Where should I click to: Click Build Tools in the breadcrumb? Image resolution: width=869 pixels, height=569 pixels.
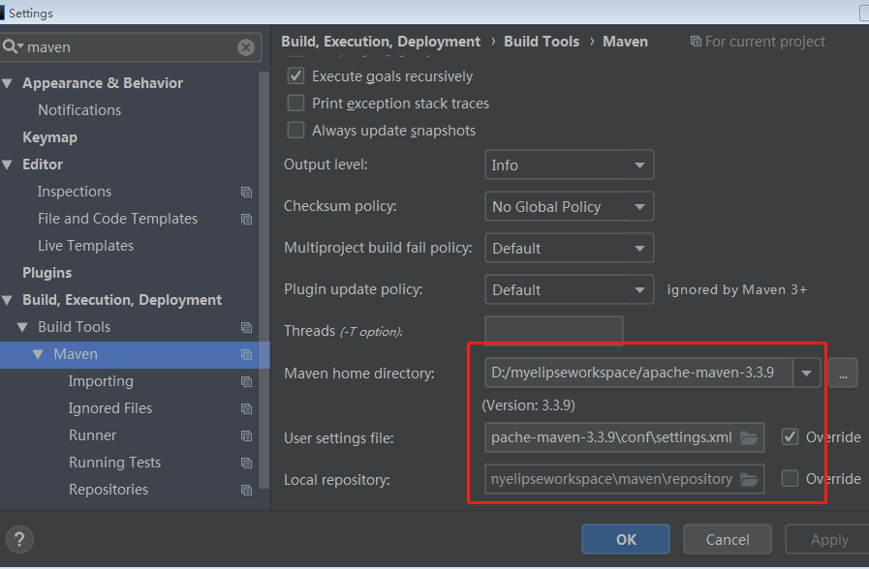[542, 42]
